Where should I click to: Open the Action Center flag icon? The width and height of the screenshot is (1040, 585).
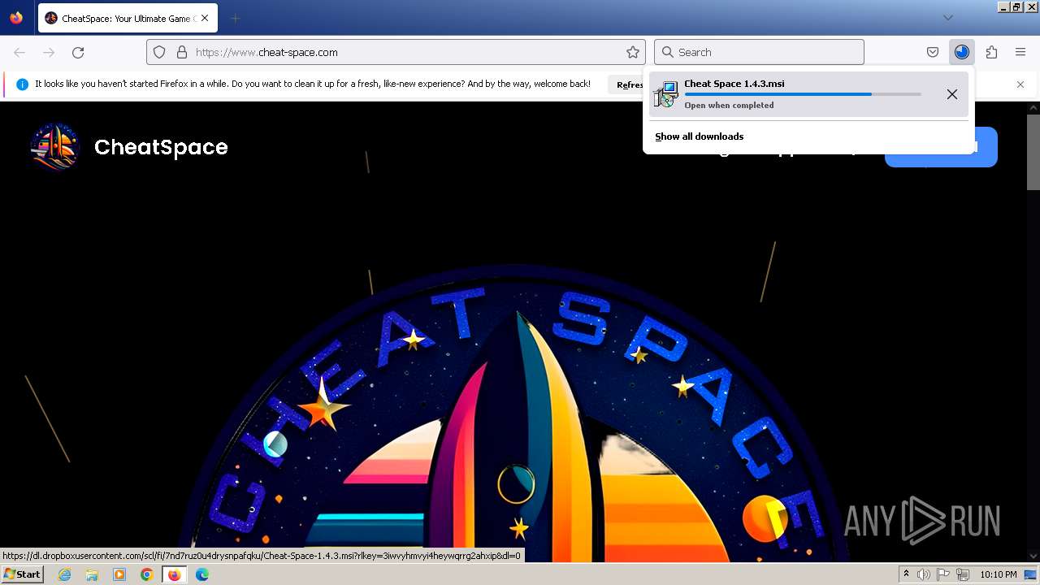943,574
